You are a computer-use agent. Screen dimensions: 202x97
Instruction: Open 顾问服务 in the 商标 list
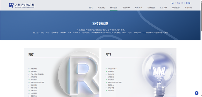(34, 80)
